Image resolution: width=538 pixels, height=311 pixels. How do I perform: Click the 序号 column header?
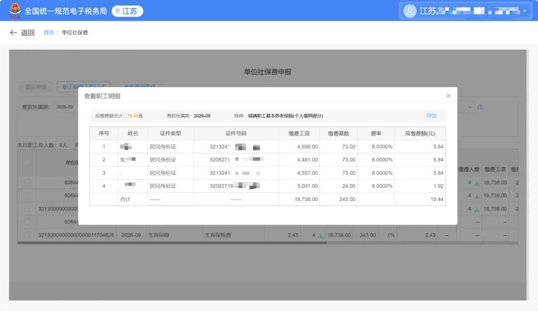pyautogui.click(x=104, y=133)
